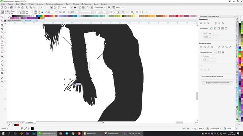Open the 'Окно' menu

[x=96, y=4]
